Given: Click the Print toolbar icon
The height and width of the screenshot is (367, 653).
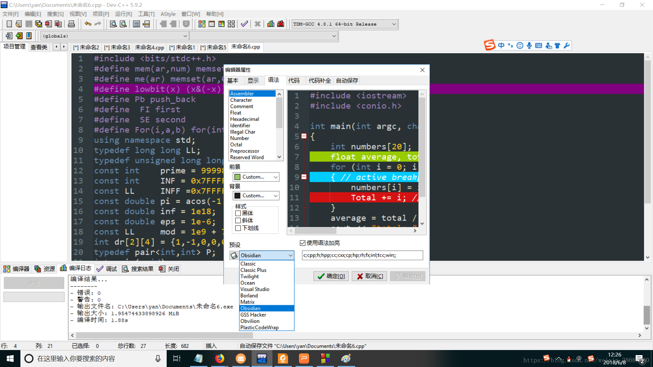Looking at the screenshot, I should (x=71, y=24).
